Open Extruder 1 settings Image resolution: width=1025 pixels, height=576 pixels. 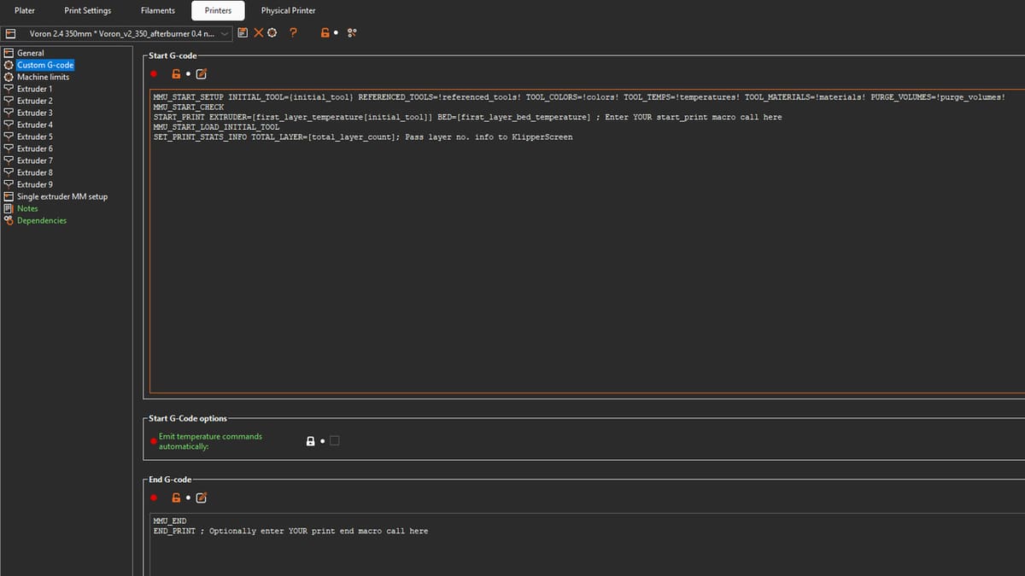(x=35, y=89)
